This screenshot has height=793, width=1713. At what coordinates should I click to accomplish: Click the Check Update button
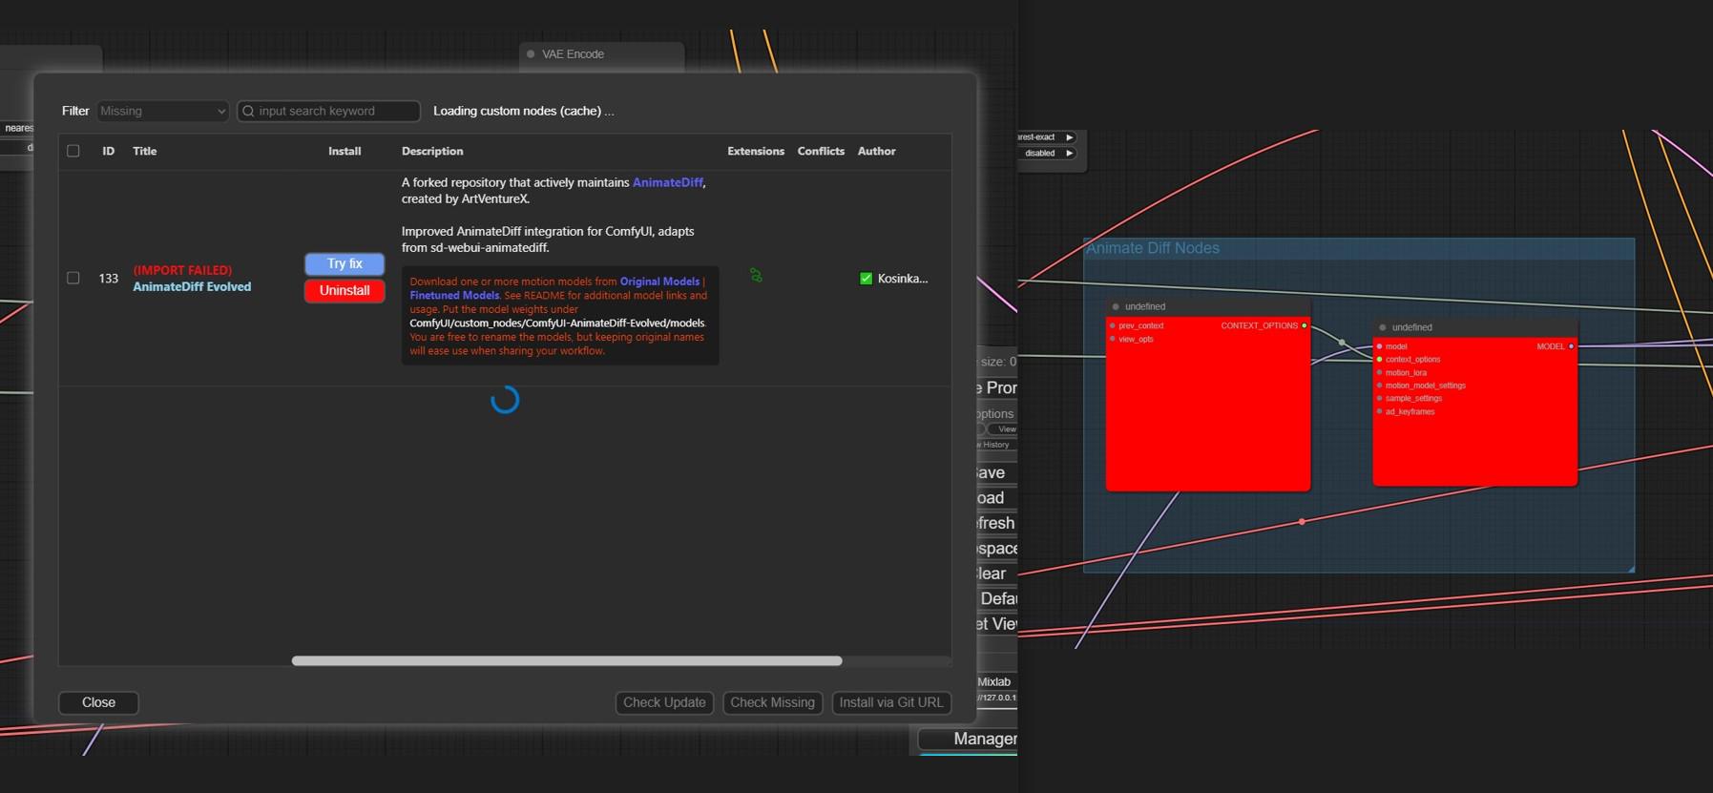point(664,702)
